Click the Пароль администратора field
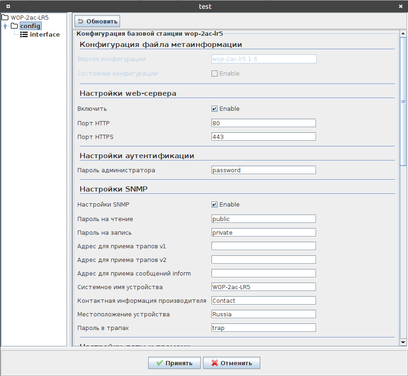 [264, 170]
